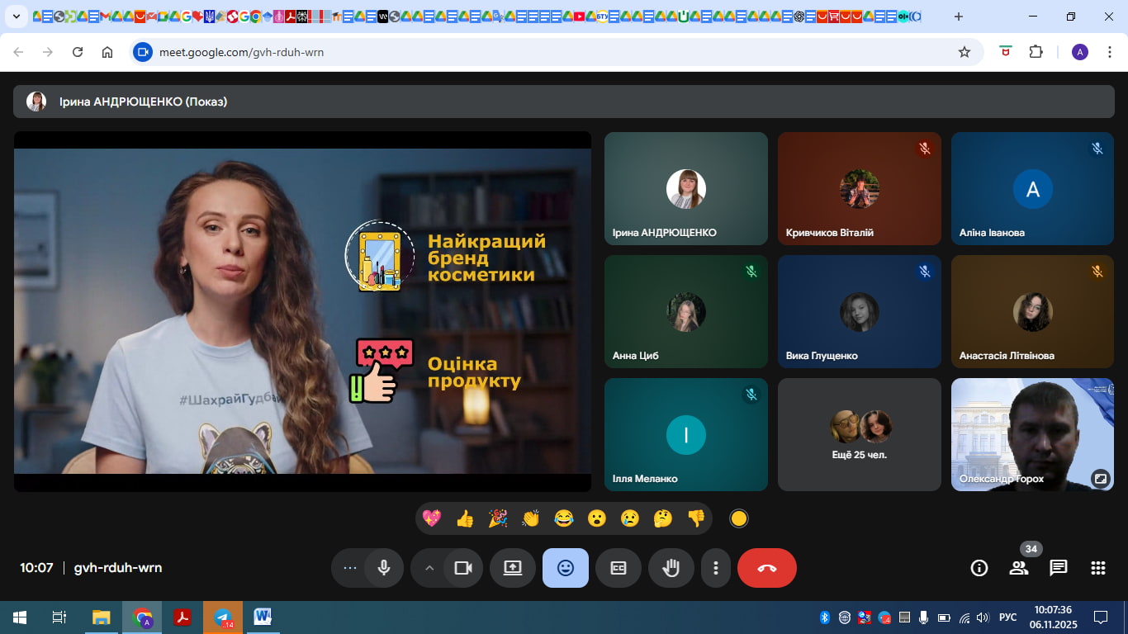
Task: Open audio settings three-dot button beside microphone
Action: pyautogui.click(x=349, y=568)
